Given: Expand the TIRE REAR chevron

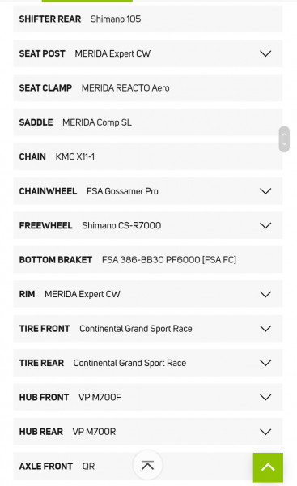Looking at the screenshot, I should 265,363.
